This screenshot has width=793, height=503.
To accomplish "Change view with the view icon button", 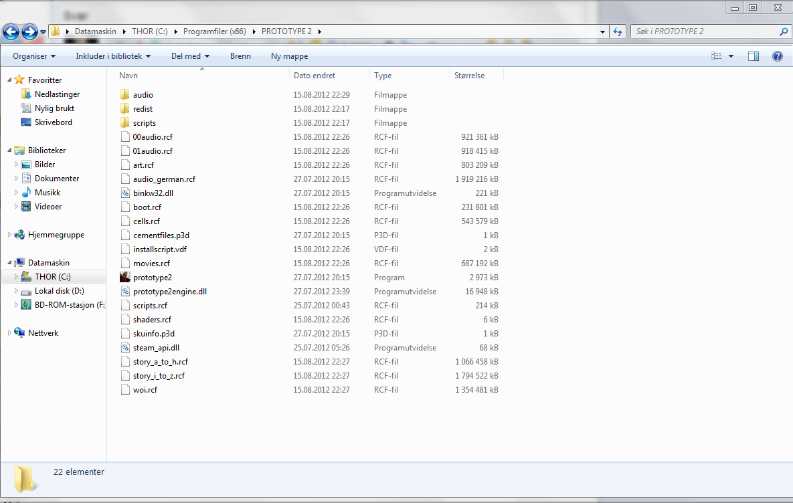I will point(717,56).
